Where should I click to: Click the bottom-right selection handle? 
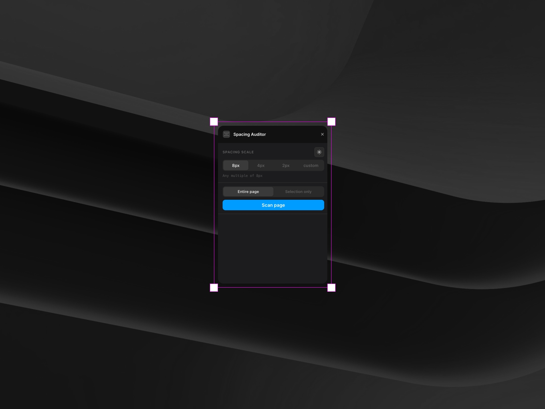pyautogui.click(x=331, y=288)
